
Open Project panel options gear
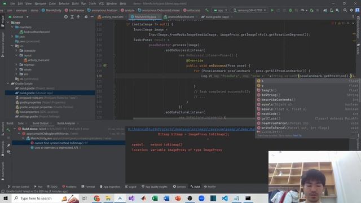tap(86, 17)
